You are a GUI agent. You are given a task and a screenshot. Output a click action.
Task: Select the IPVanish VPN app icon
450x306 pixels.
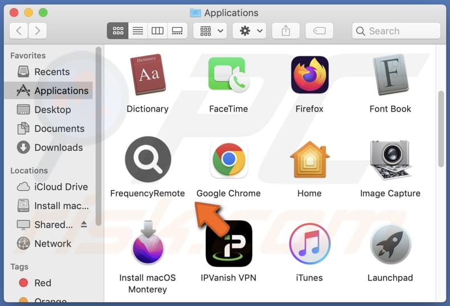click(x=229, y=243)
